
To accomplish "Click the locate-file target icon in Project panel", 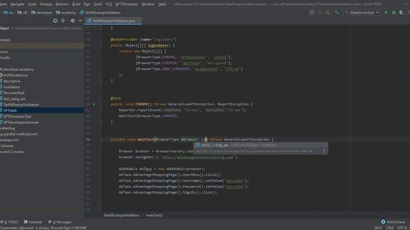I will point(55,20).
